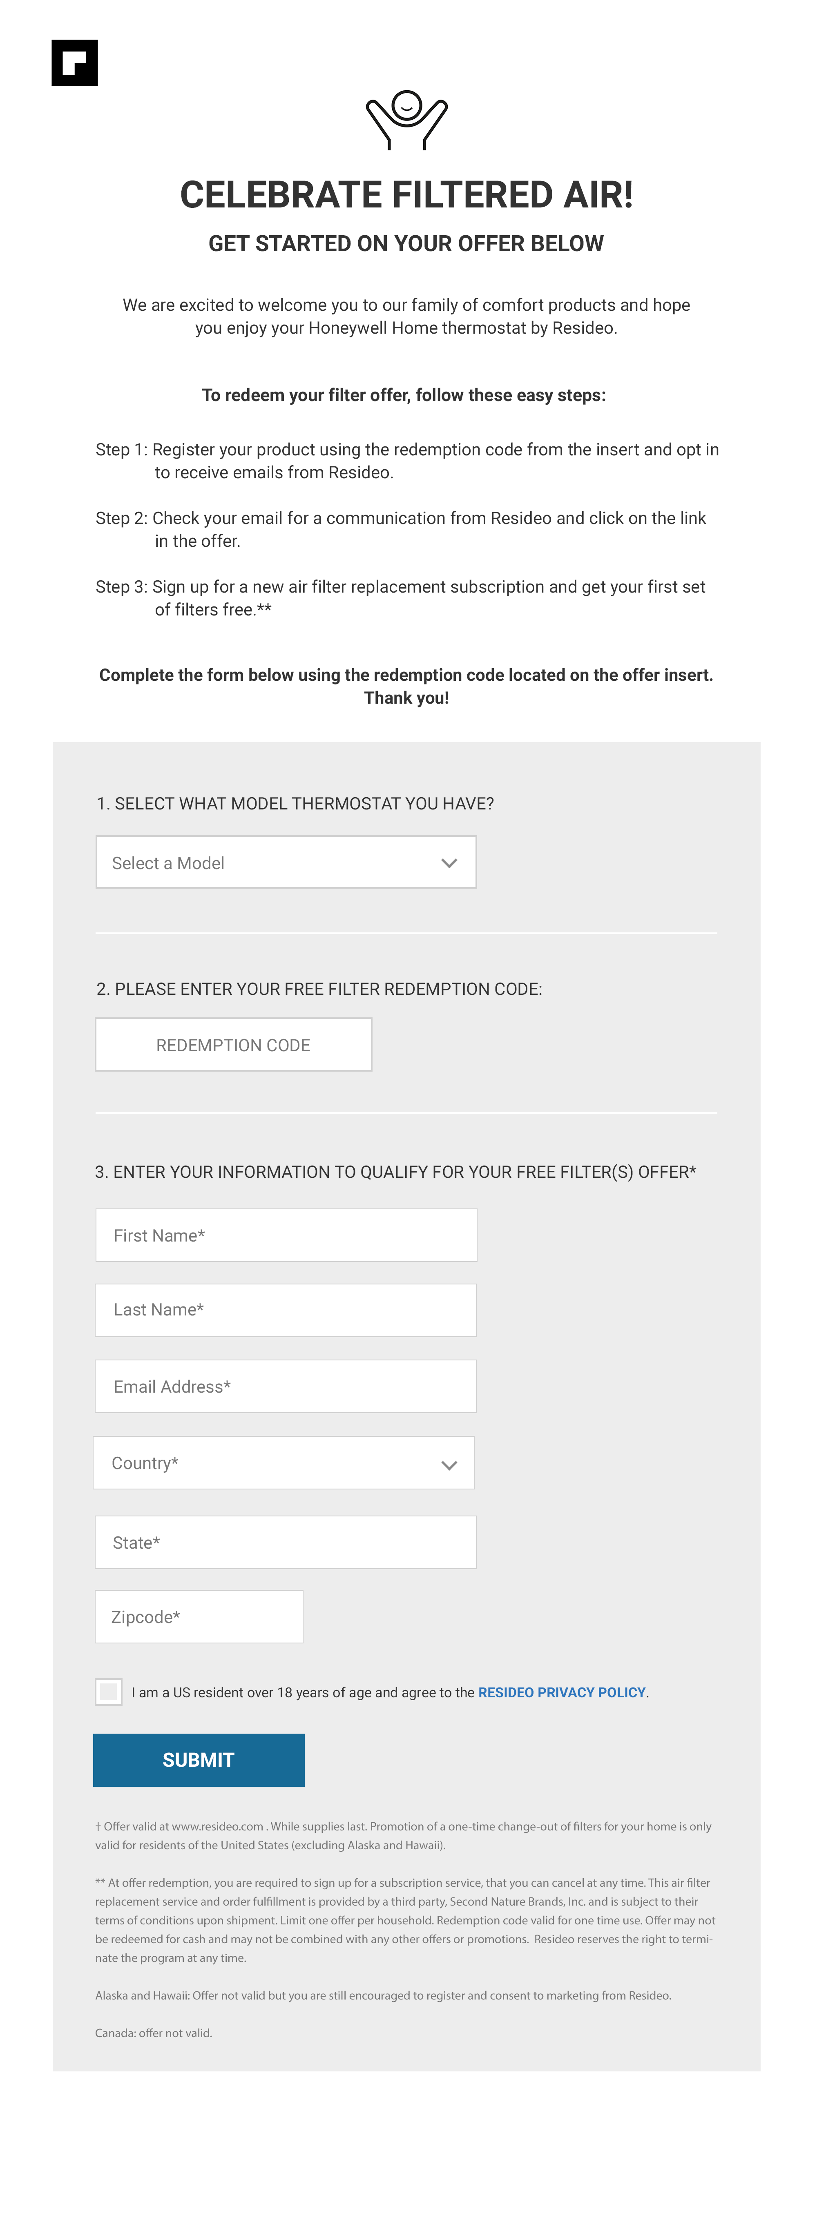Click the Enter Your Information section heading
This screenshot has height=2227, width=817.
point(395,1171)
